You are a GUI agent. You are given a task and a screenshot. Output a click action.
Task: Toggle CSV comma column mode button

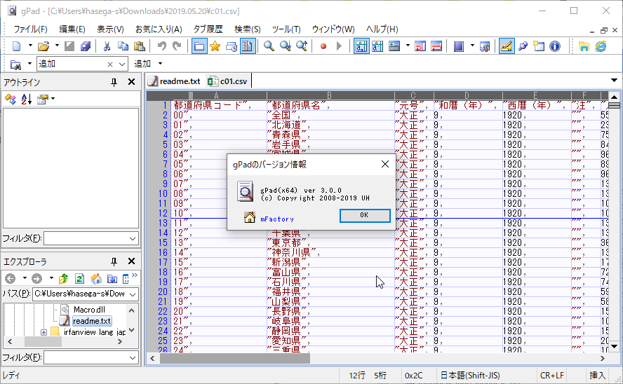[361, 46]
